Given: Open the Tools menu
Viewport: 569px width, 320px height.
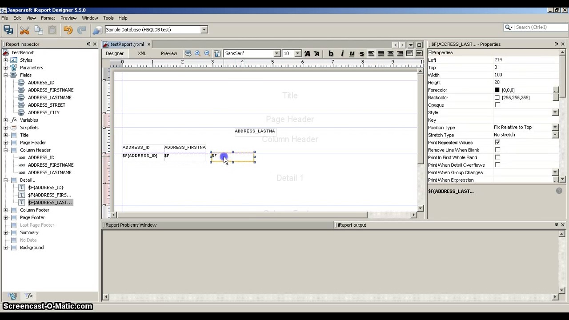Looking at the screenshot, I should coord(108,18).
